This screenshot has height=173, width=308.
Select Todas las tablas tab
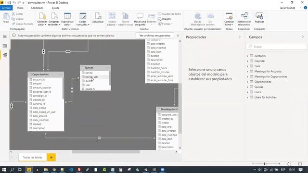click(x=33, y=157)
